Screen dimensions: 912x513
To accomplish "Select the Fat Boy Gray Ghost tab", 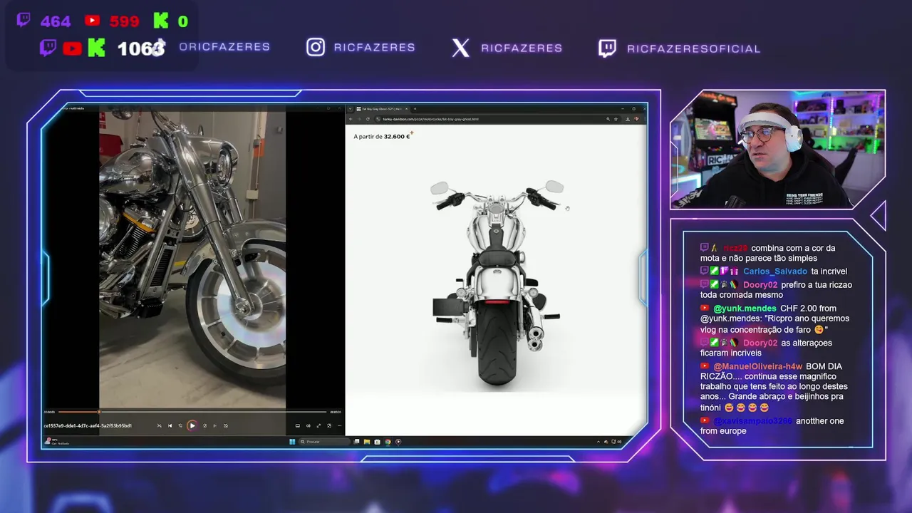I will (382, 109).
